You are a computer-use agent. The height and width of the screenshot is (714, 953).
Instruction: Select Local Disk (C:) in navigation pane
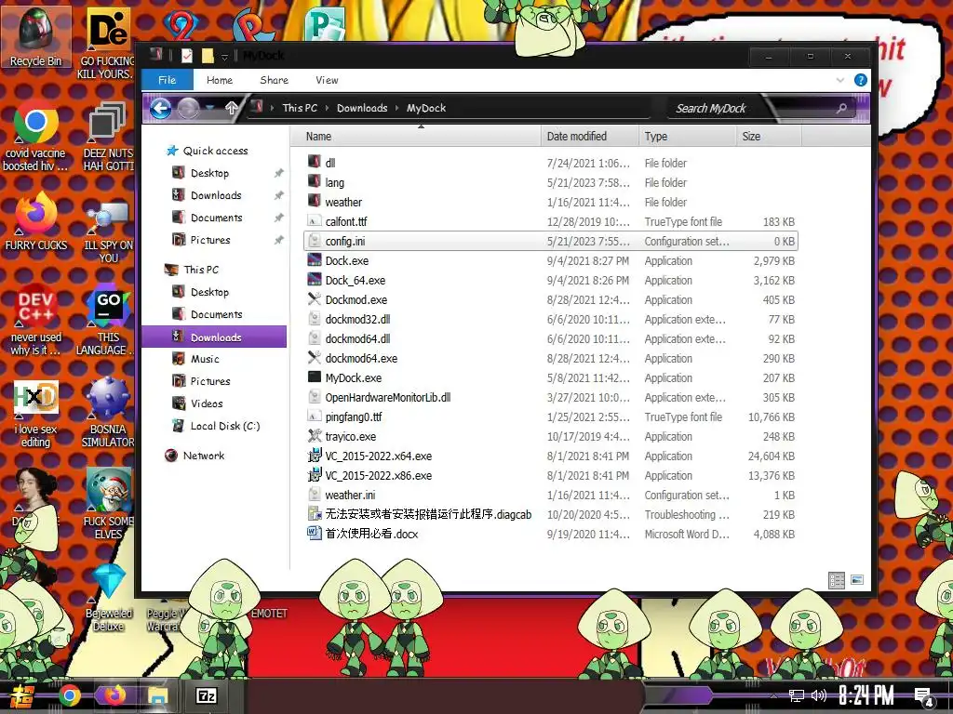(225, 426)
